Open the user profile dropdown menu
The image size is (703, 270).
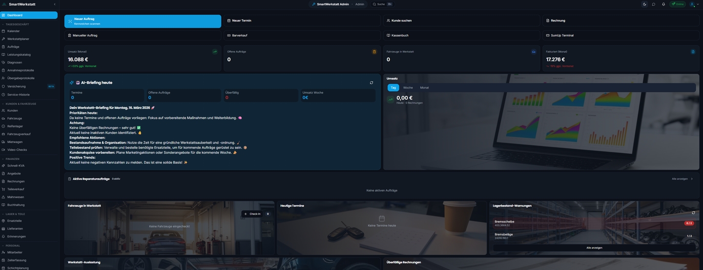pos(693,4)
